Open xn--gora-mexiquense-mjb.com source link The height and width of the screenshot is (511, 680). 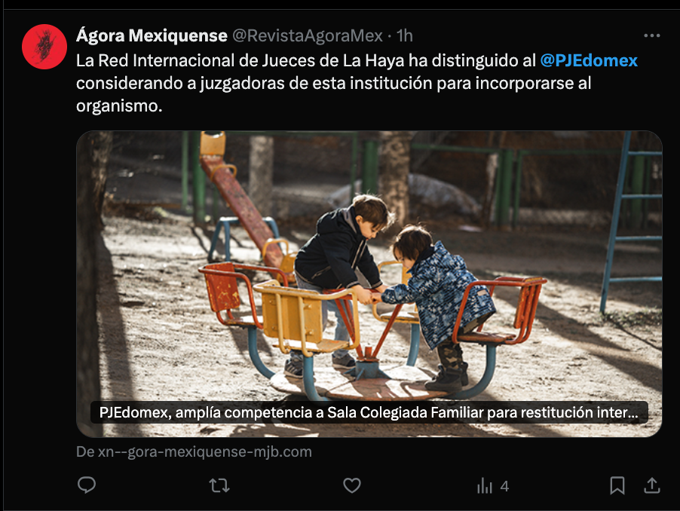(194, 451)
